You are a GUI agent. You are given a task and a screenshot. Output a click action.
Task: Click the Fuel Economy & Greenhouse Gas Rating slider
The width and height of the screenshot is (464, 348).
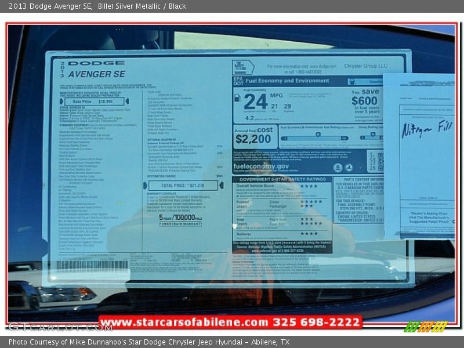[314, 138]
